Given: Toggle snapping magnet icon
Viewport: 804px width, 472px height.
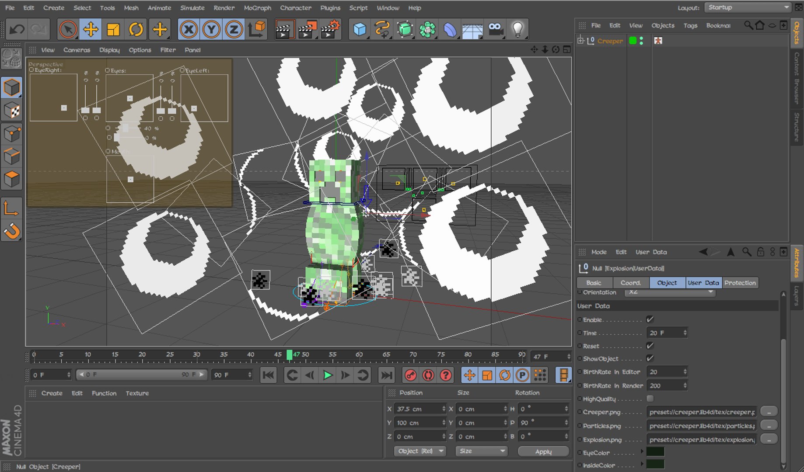Looking at the screenshot, I should tap(11, 231).
